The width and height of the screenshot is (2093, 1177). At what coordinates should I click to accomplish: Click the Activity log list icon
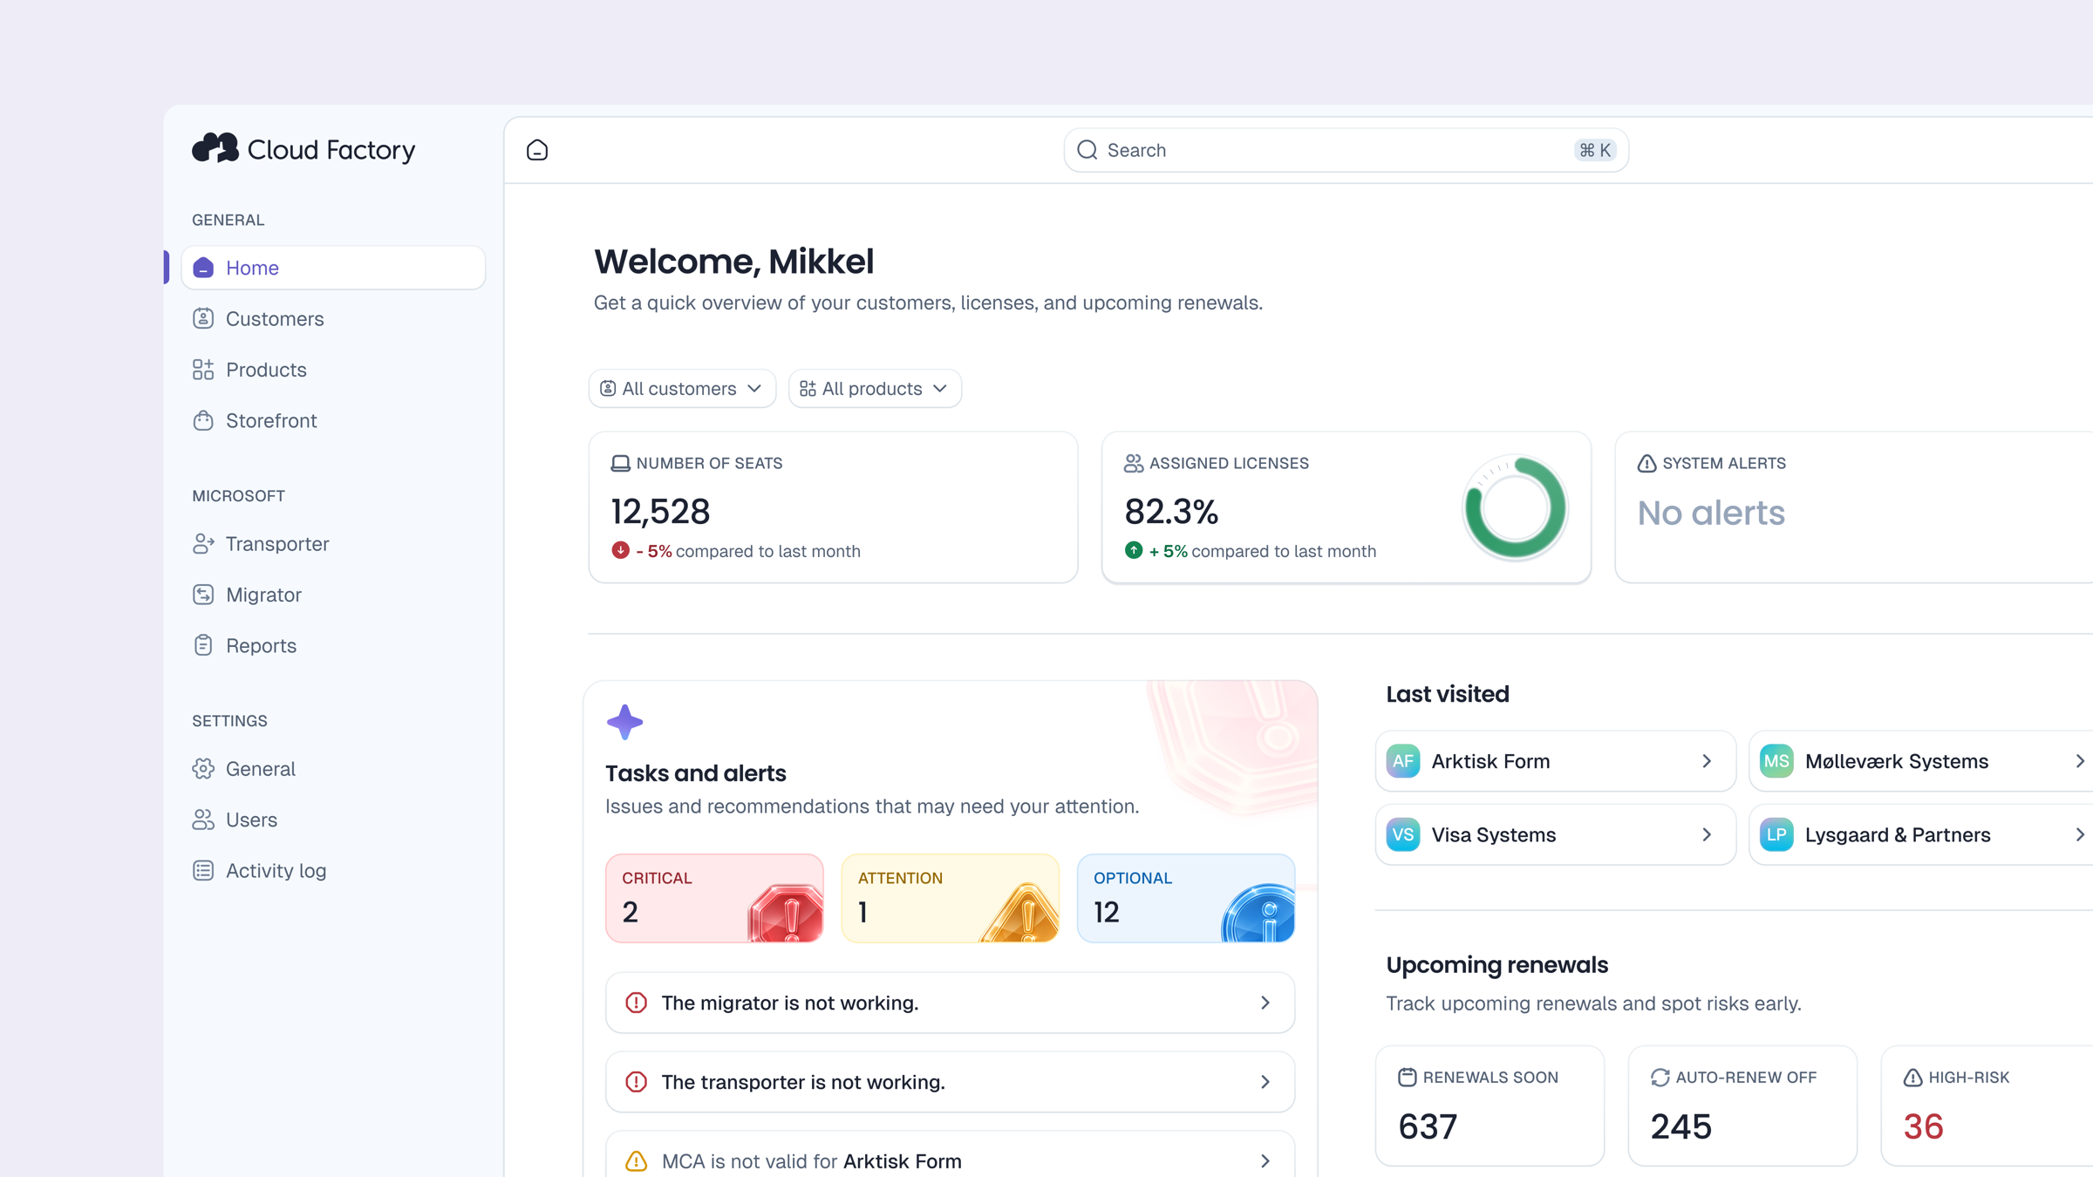pos(203,870)
